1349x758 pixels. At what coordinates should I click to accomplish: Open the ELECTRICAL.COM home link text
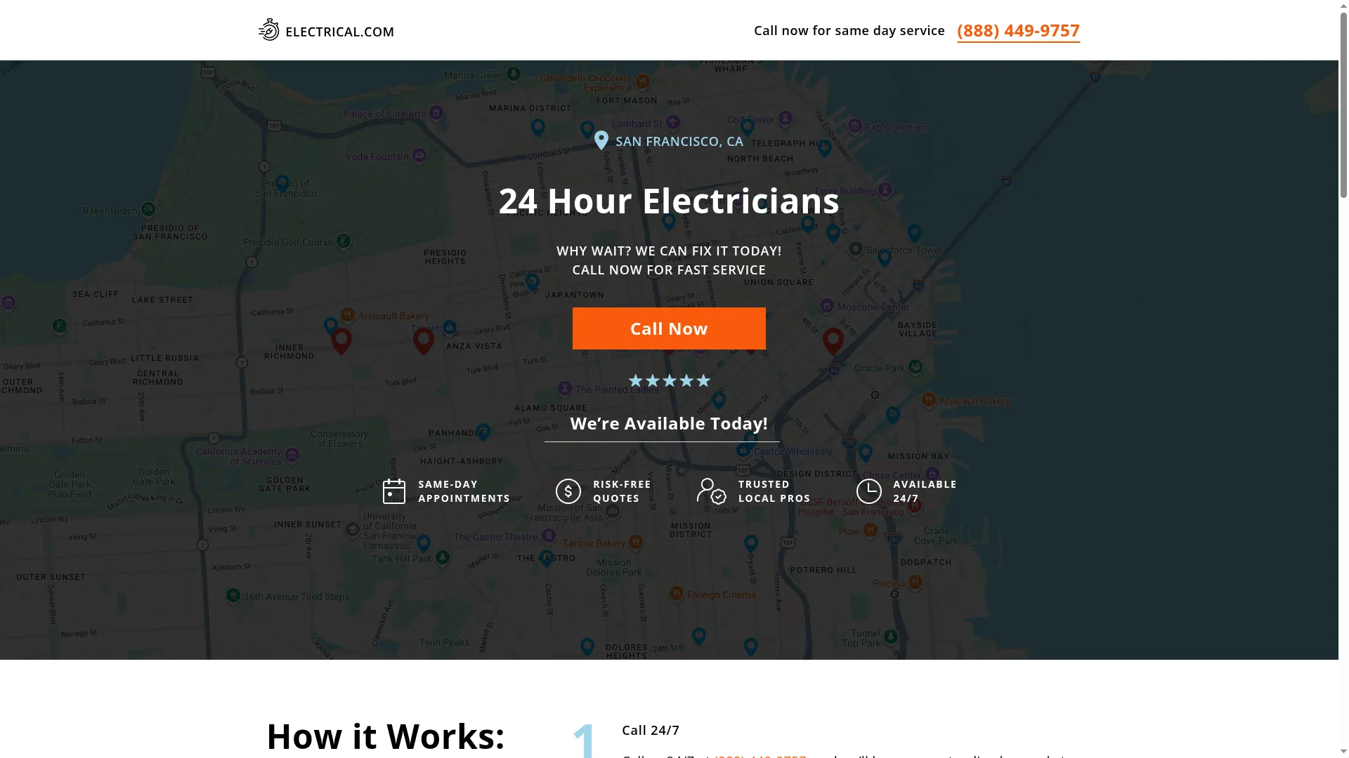[339, 32]
